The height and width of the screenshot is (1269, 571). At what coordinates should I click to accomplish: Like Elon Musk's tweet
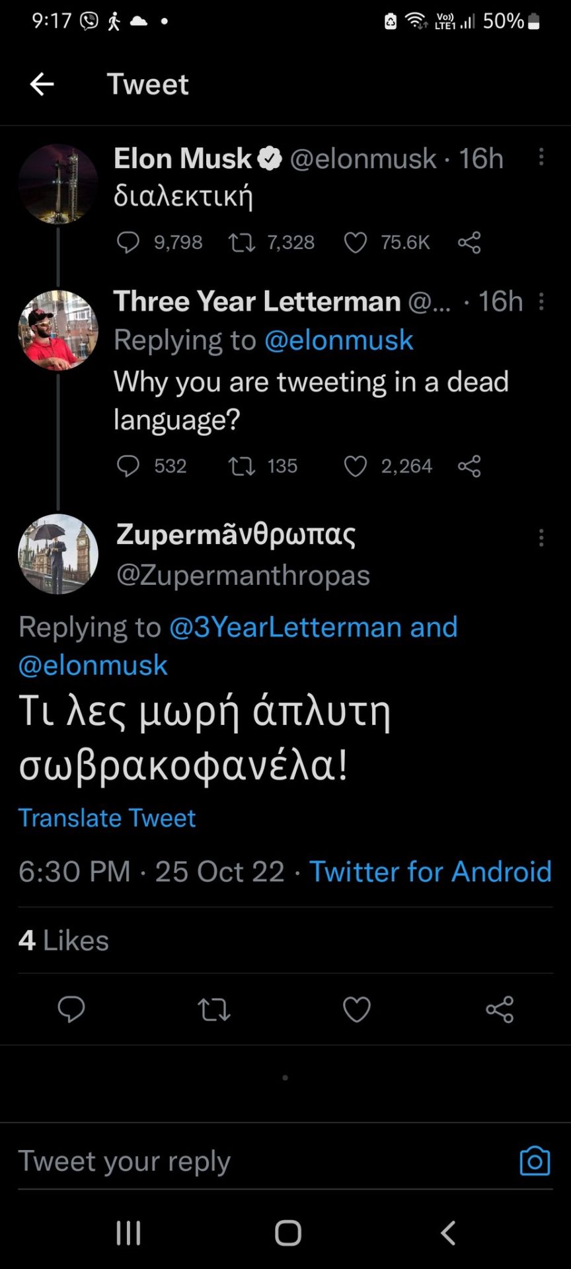(356, 243)
